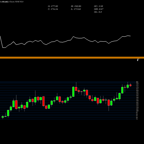The image size is (144, 144).
Task: Click the 90 price axis label
Action: [x=137, y=114]
